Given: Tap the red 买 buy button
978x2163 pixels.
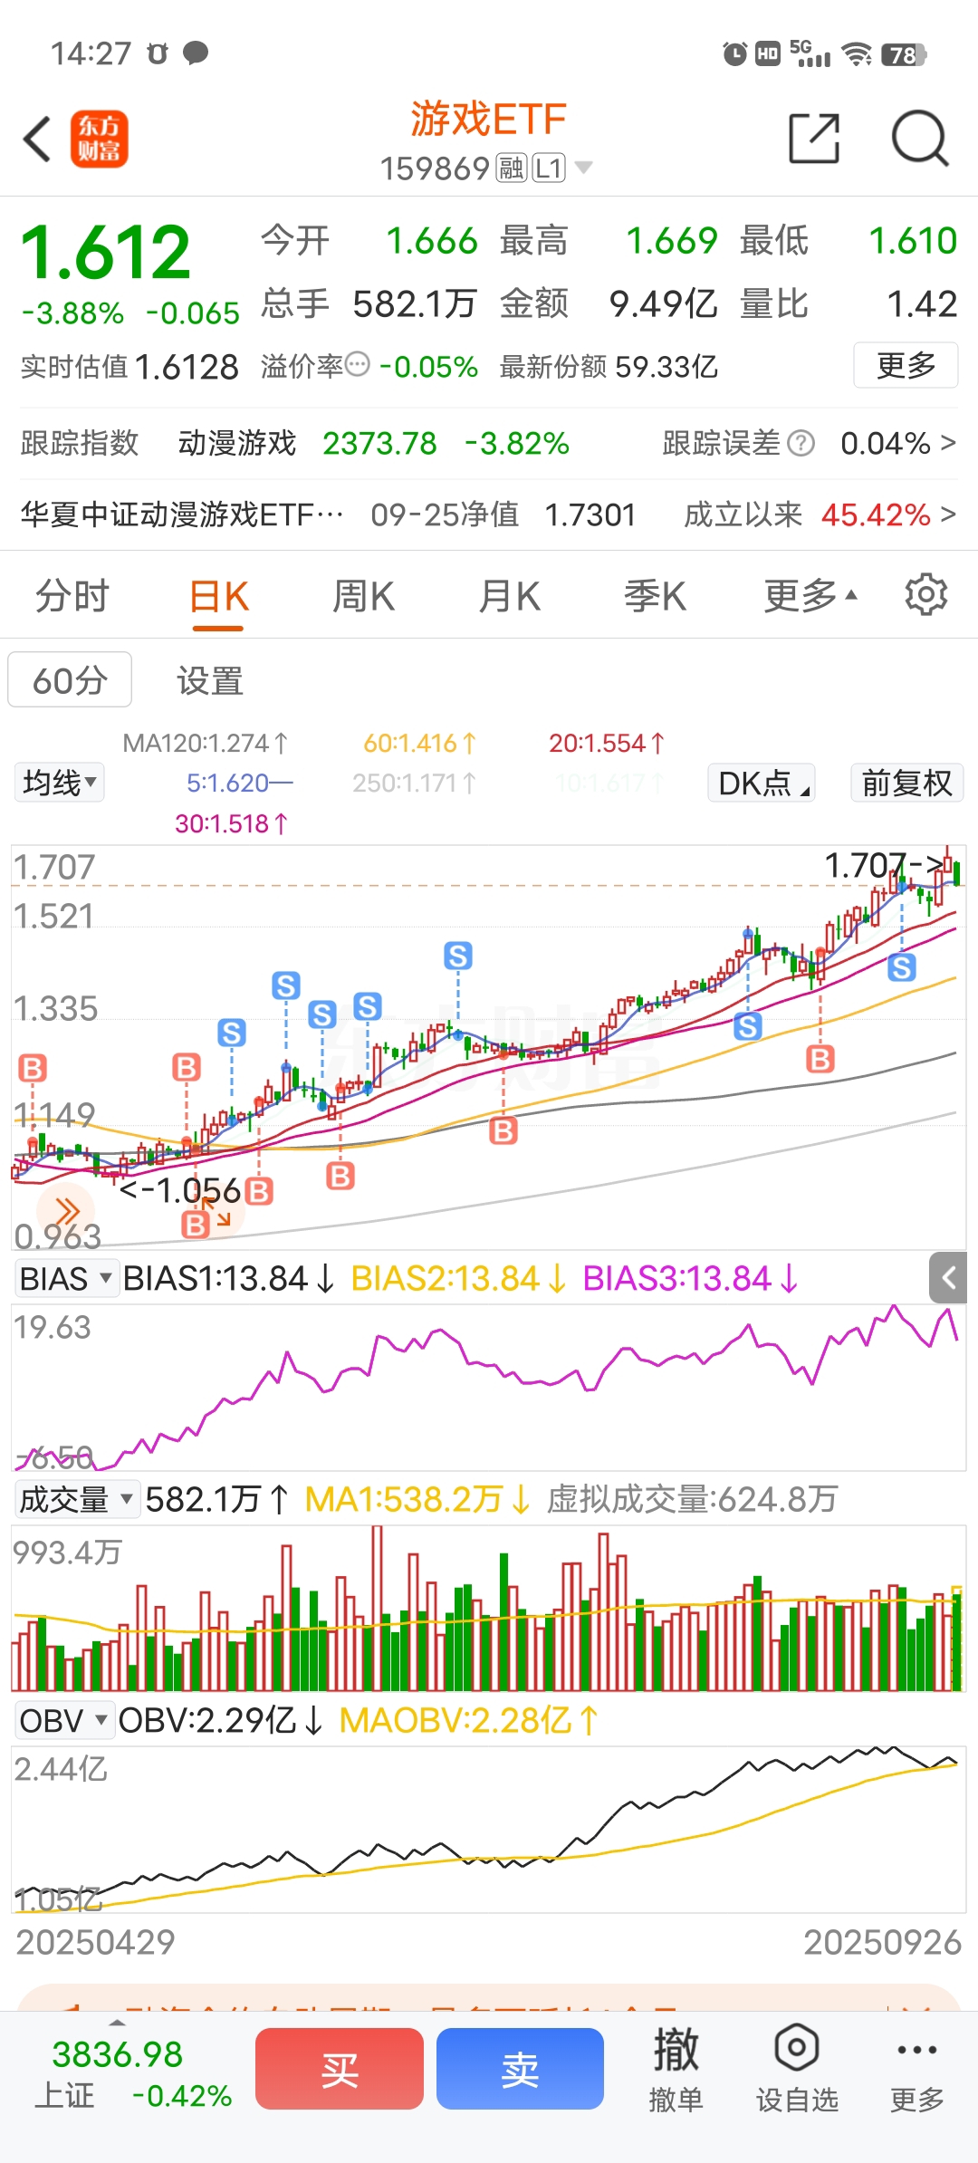Looking at the screenshot, I should (x=340, y=2068).
